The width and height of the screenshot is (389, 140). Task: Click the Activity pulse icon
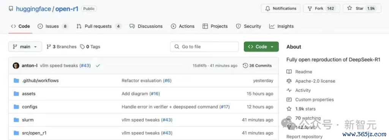click(289, 90)
